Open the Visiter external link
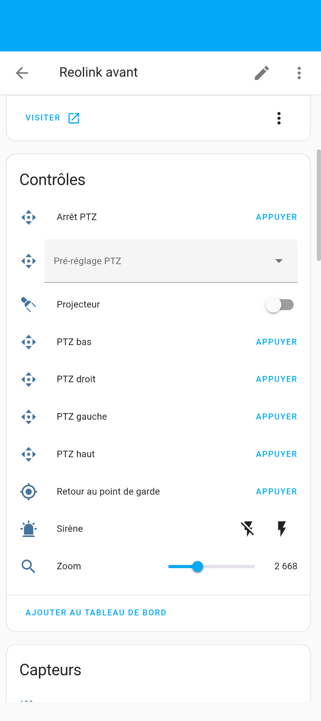 [x=52, y=118]
